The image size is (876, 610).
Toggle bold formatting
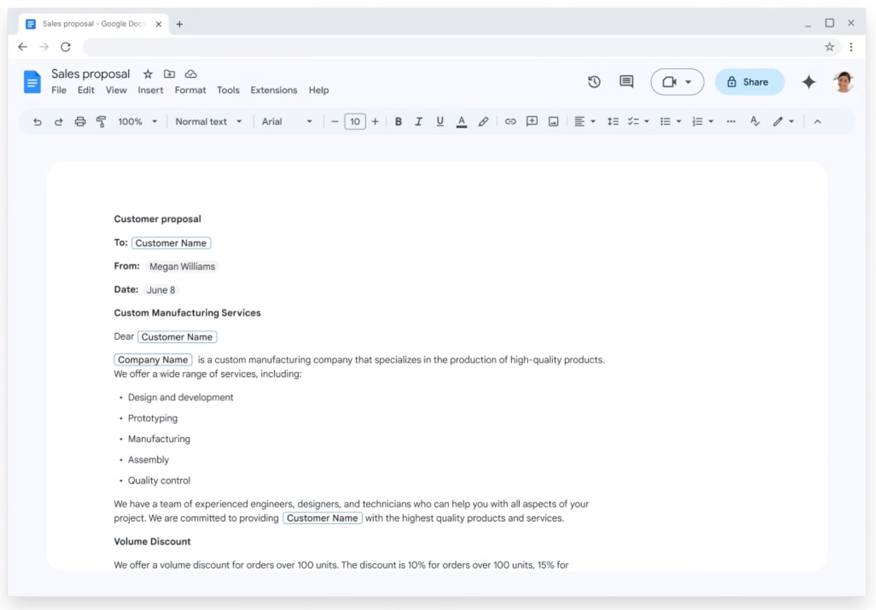[398, 122]
